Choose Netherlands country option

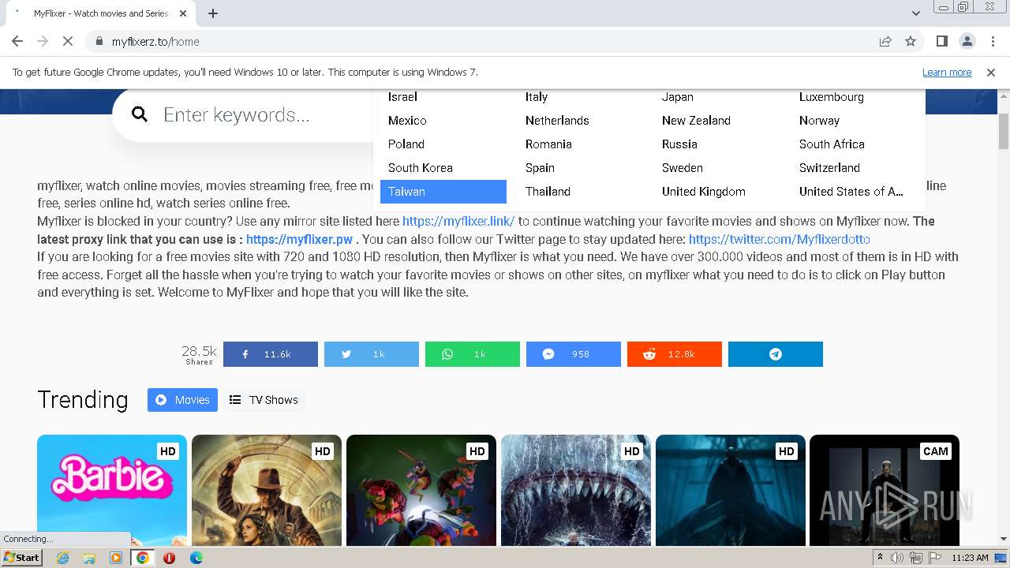click(557, 121)
